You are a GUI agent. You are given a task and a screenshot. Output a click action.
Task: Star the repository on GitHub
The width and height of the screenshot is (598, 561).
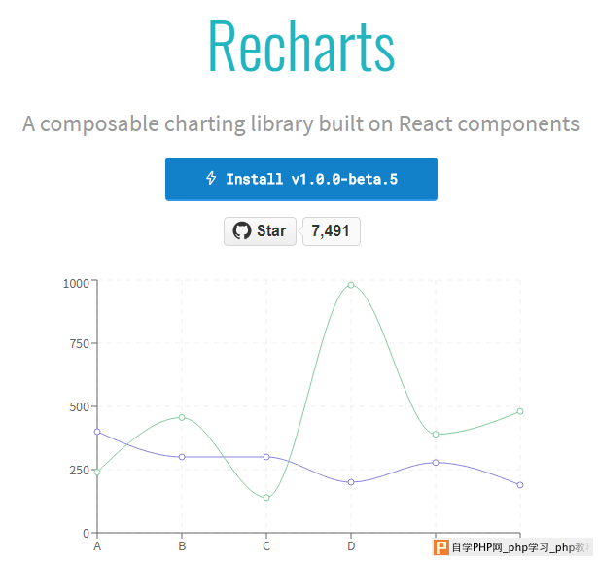[260, 230]
